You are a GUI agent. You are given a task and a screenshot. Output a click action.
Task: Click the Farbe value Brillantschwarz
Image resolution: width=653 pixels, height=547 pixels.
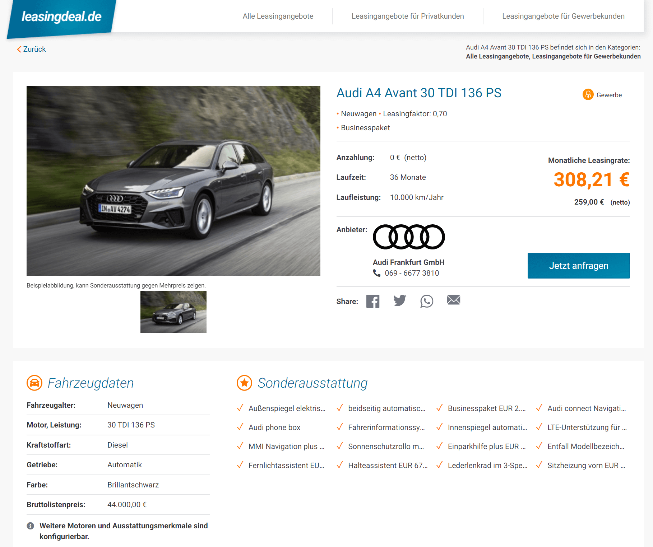(133, 485)
